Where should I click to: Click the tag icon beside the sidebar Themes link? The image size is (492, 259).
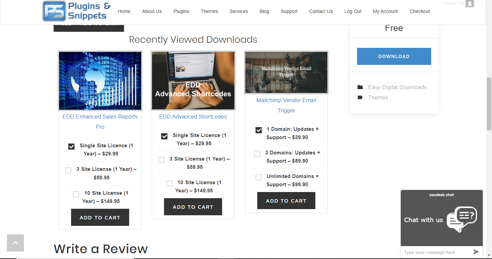click(x=360, y=97)
